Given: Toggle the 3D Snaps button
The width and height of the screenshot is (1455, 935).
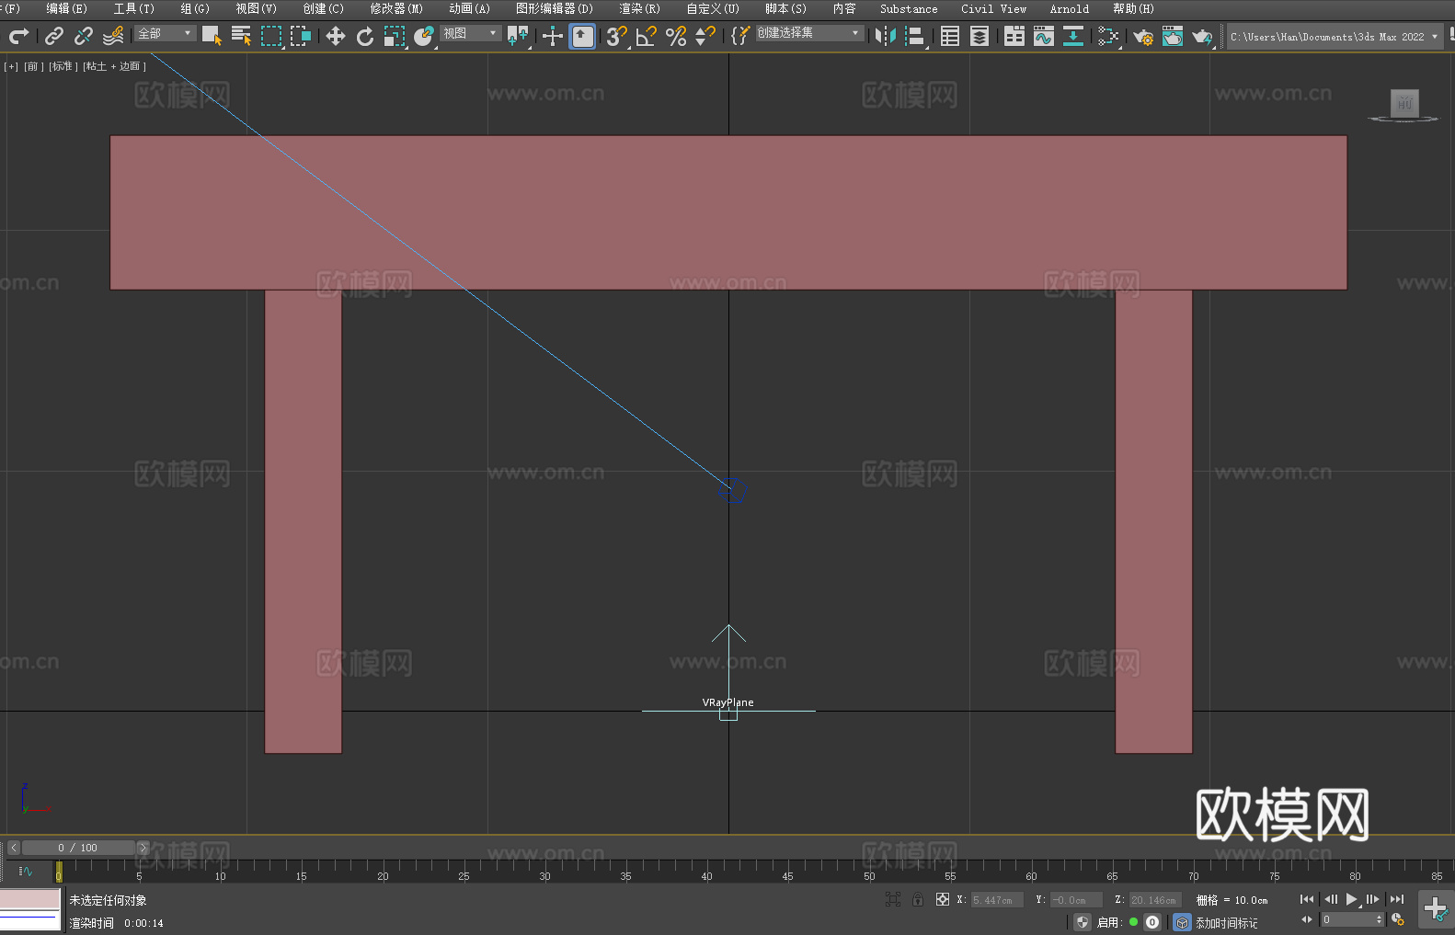Looking at the screenshot, I should (x=617, y=36).
